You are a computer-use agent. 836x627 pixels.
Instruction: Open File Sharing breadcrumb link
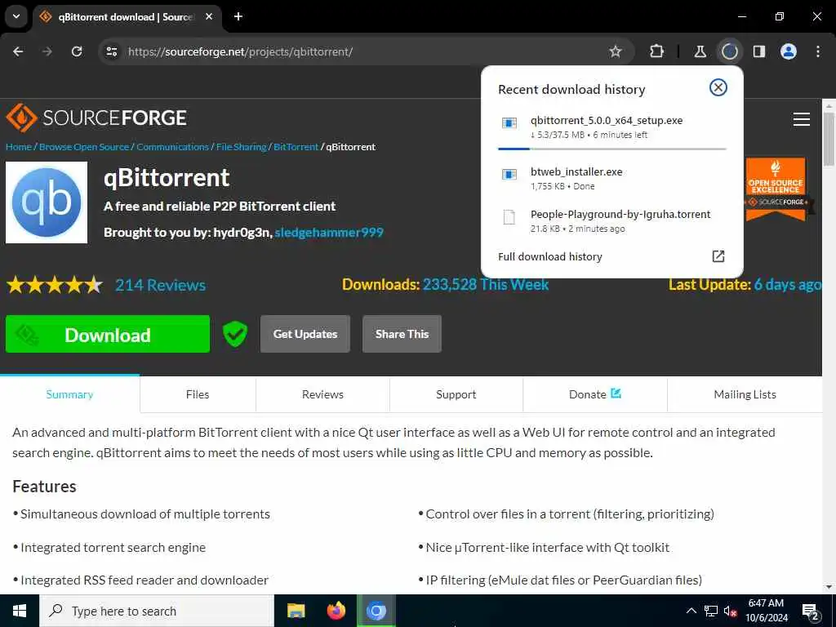pos(241,147)
